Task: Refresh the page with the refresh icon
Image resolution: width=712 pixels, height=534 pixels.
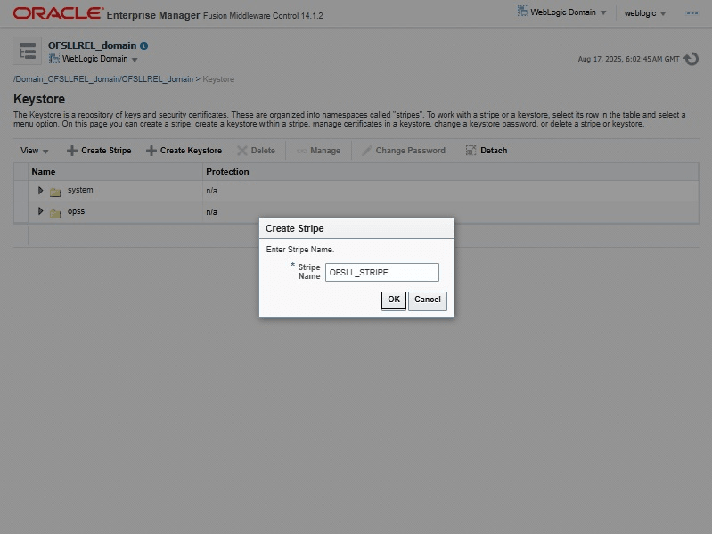Action: click(x=692, y=59)
